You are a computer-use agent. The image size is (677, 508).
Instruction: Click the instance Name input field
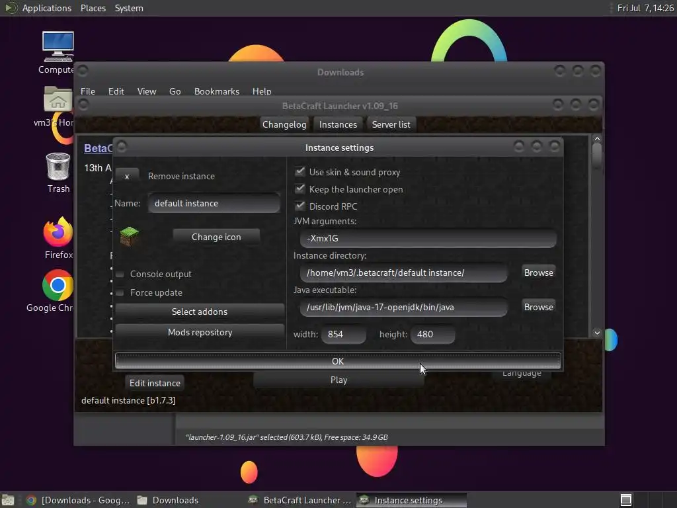[214, 203]
